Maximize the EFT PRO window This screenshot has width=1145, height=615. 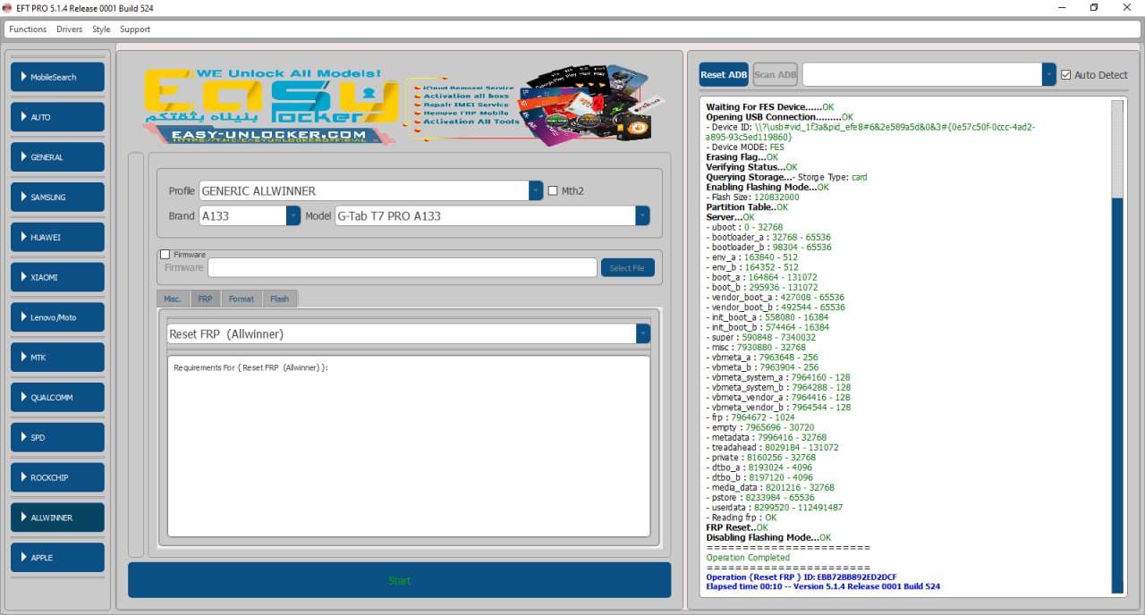[1094, 8]
